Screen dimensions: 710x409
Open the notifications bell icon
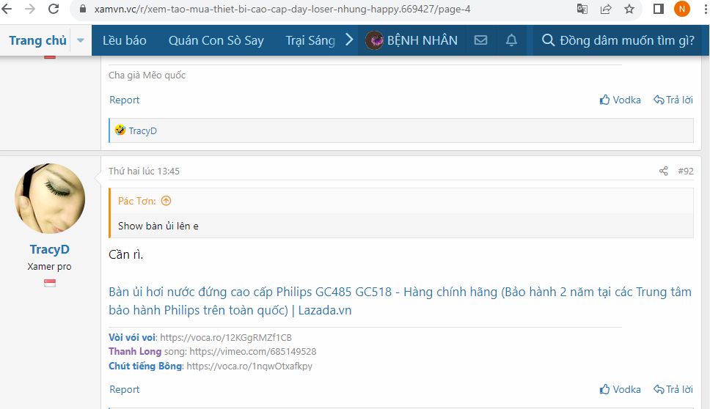coord(512,40)
